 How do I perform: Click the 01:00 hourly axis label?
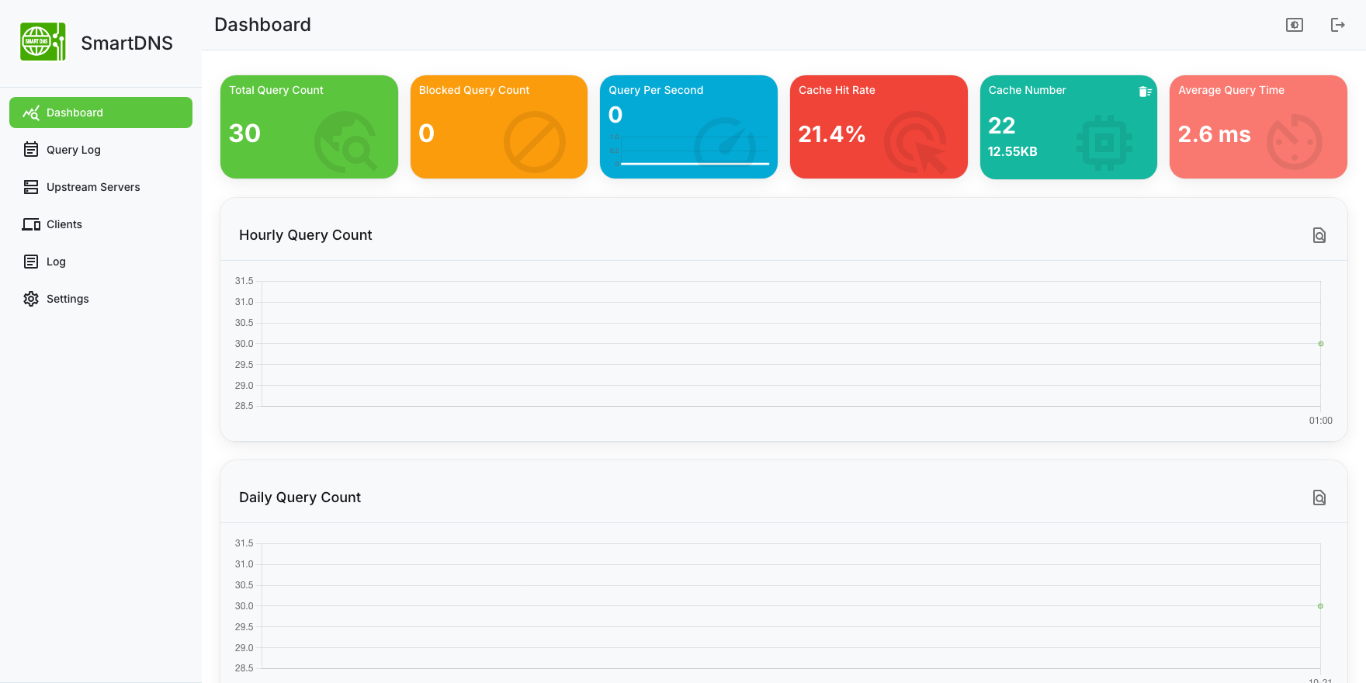[1320, 421]
